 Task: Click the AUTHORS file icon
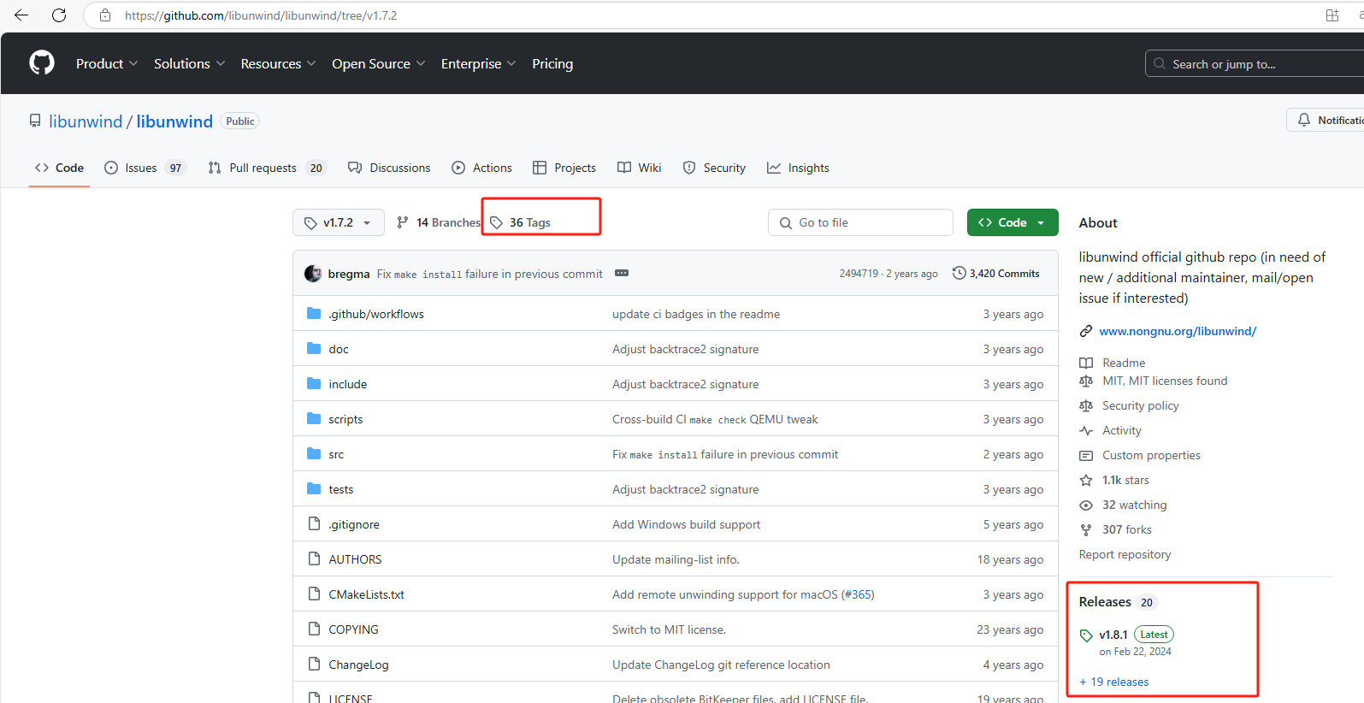pyautogui.click(x=314, y=558)
